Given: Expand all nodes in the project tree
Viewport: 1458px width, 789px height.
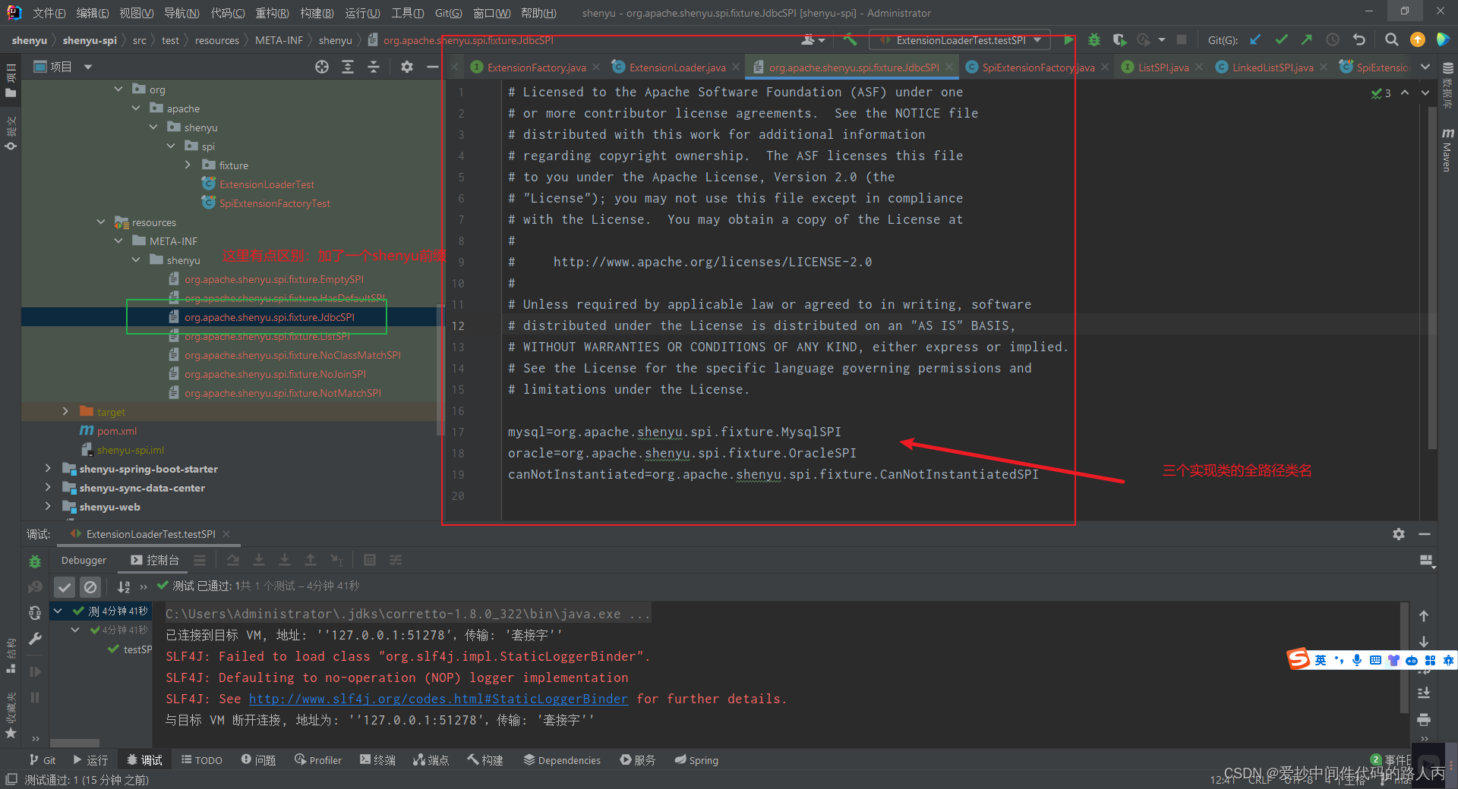Looking at the screenshot, I should click(348, 67).
